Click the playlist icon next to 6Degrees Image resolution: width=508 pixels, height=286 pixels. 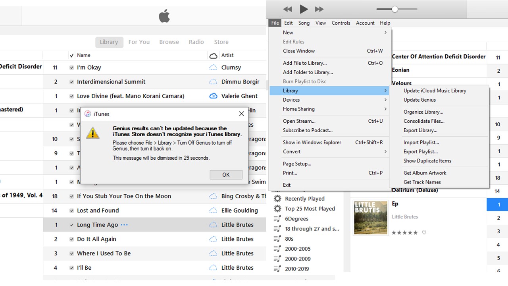point(277,219)
